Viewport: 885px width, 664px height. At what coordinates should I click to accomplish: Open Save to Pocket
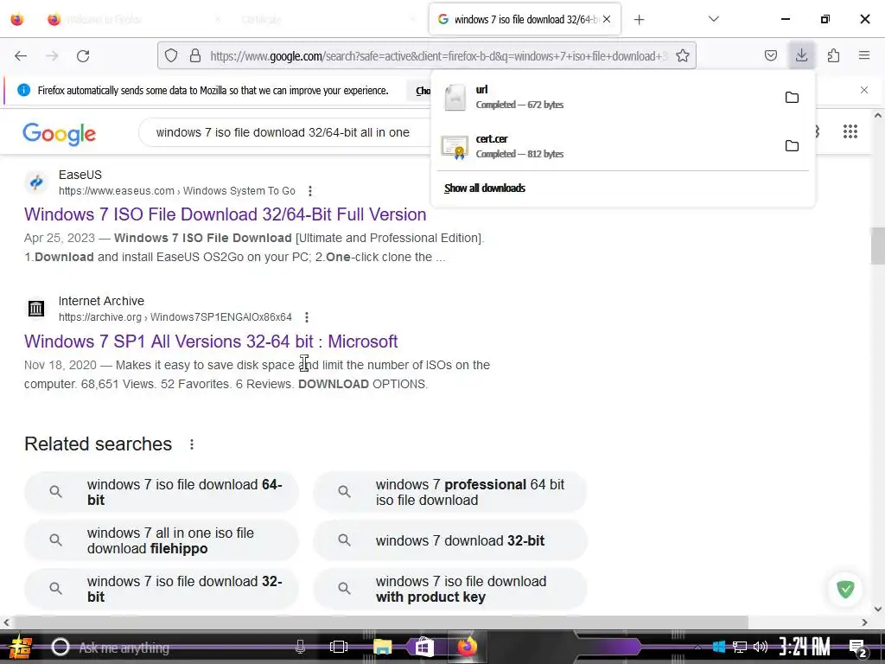770,55
